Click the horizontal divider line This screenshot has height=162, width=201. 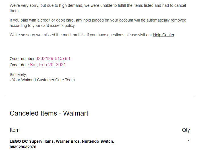point(100,96)
